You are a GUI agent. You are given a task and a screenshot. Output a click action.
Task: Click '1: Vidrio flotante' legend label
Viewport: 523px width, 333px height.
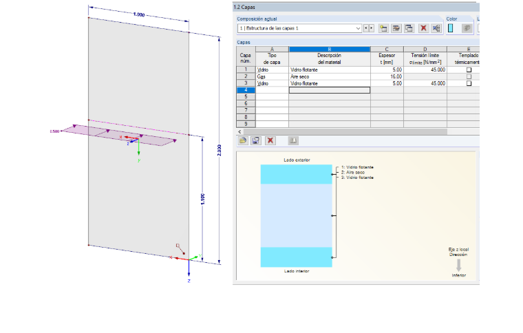click(x=357, y=167)
